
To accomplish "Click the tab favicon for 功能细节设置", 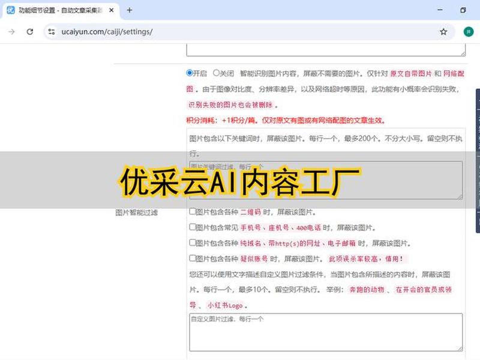I will [11, 10].
